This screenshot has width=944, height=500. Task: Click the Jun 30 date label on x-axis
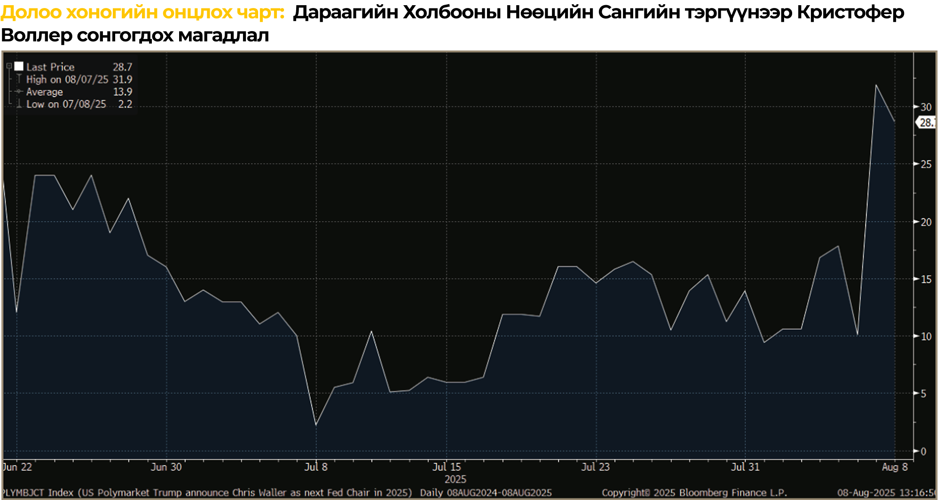[166, 467]
